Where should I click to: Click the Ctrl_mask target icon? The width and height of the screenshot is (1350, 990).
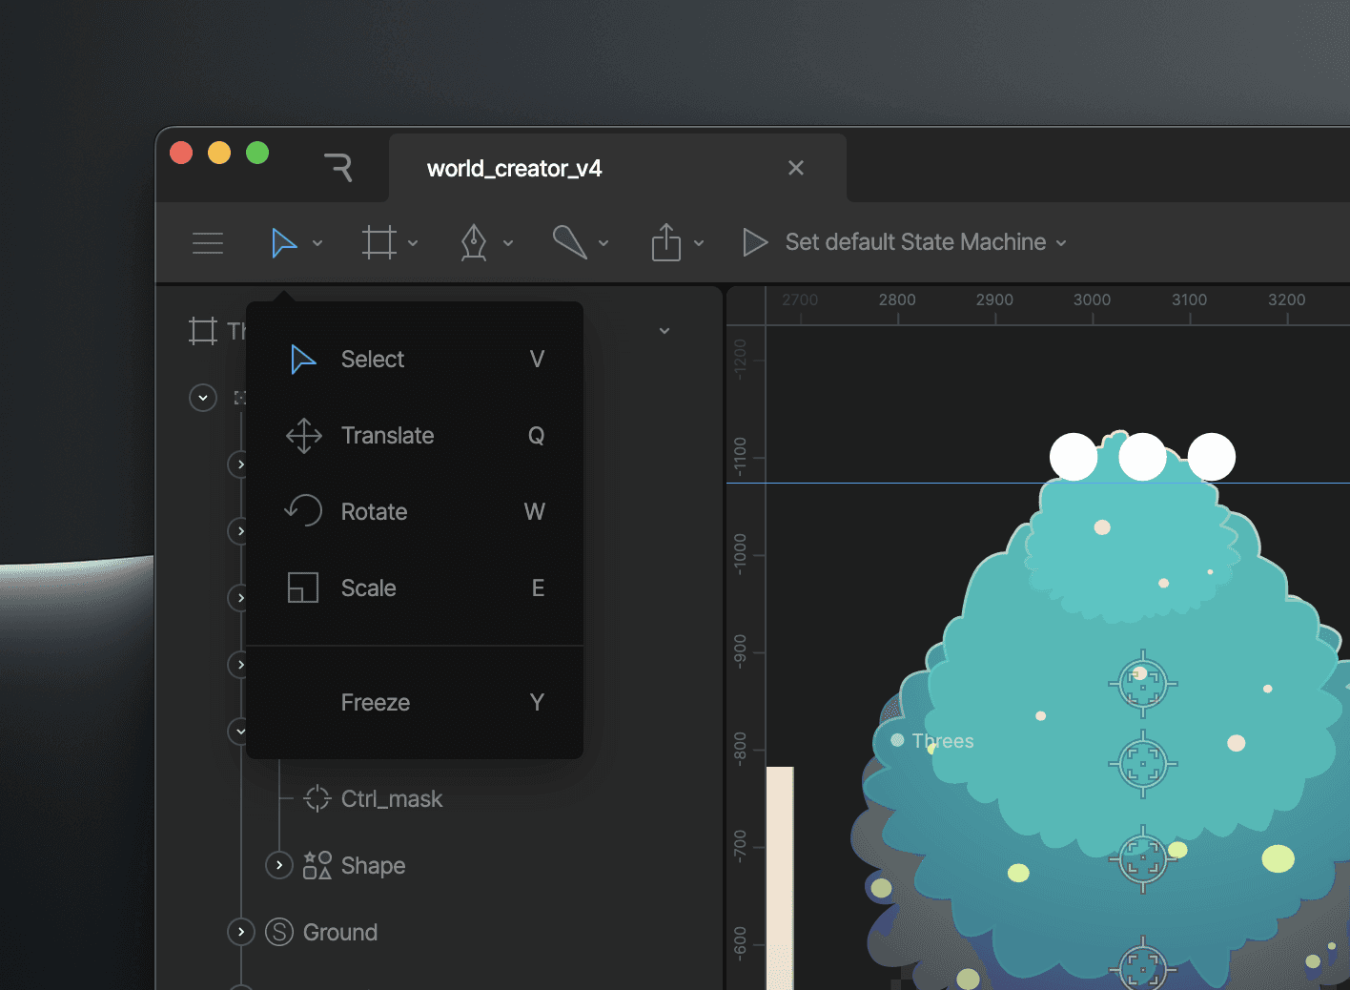point(317,798)
